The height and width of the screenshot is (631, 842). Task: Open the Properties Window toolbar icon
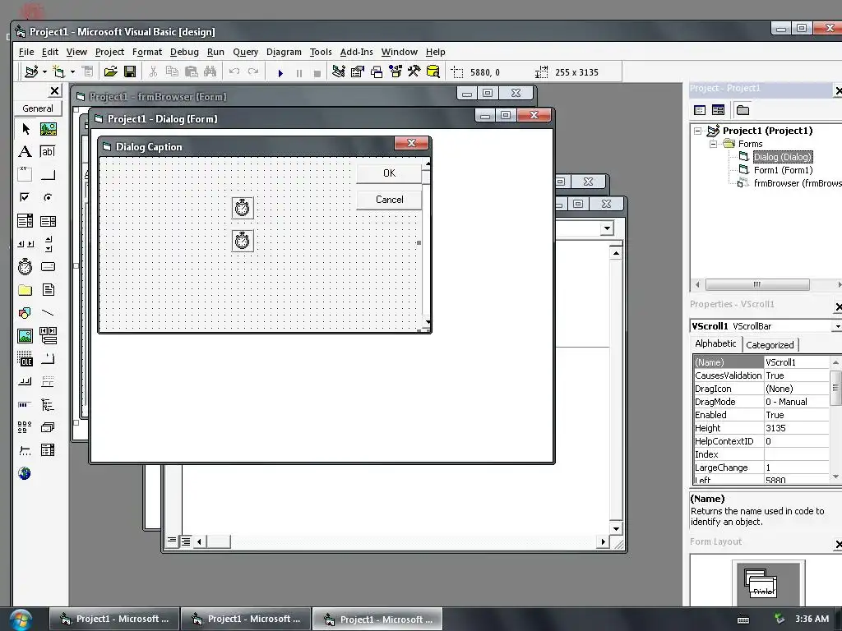(357, 71)
